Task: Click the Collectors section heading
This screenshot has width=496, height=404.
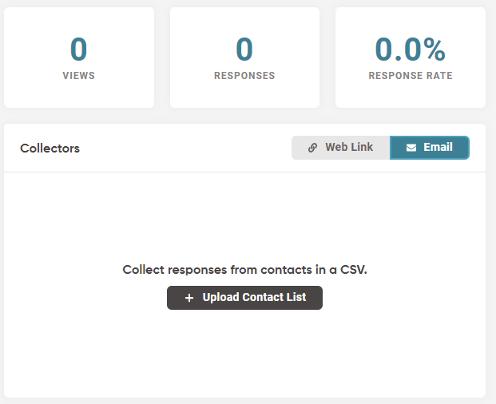Action: click(x=50, y=149)
